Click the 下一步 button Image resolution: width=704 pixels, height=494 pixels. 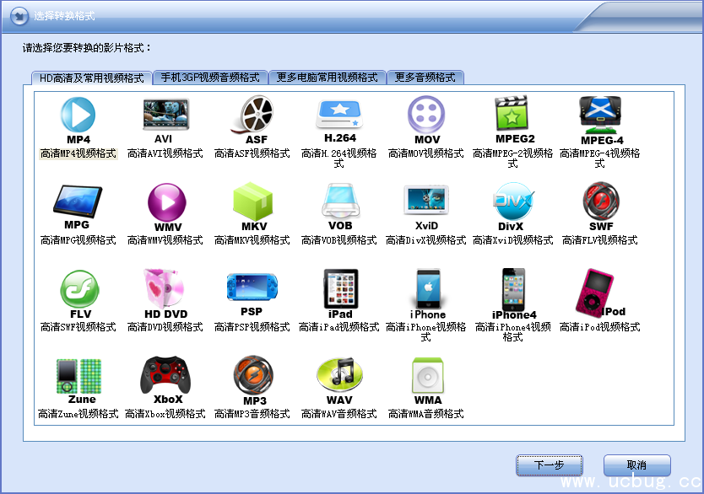pos(549,464)
